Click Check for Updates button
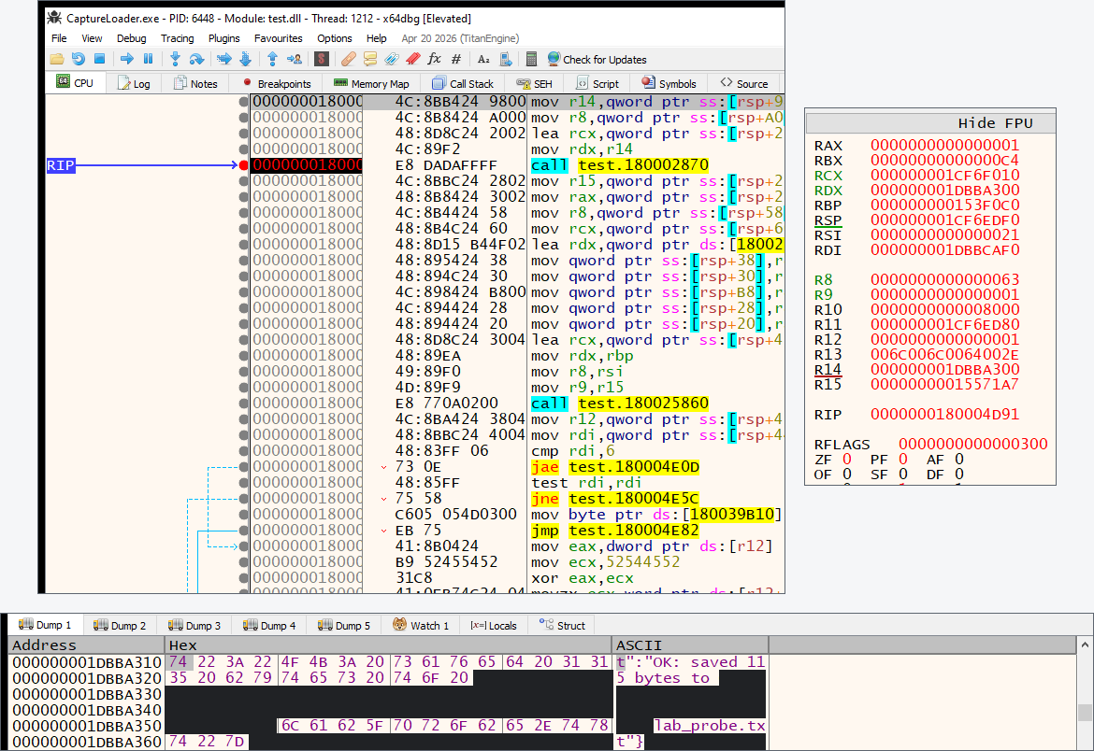The image size is (1094, 751). coord(597,59)
